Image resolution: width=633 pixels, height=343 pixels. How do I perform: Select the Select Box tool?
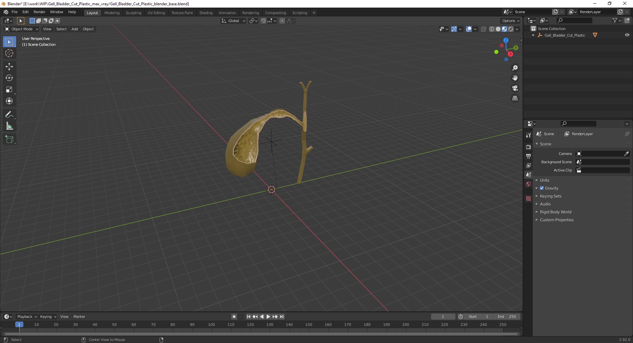[9, 42]
